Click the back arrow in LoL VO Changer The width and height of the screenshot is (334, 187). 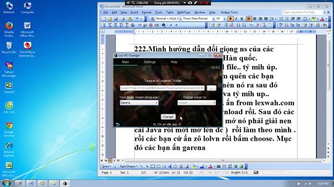click(x=117, y=124)
